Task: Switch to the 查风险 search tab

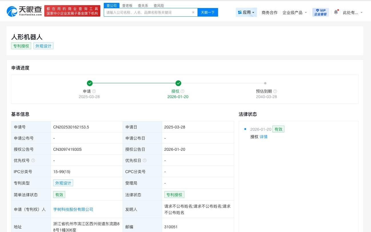Action: coord(159,5)
